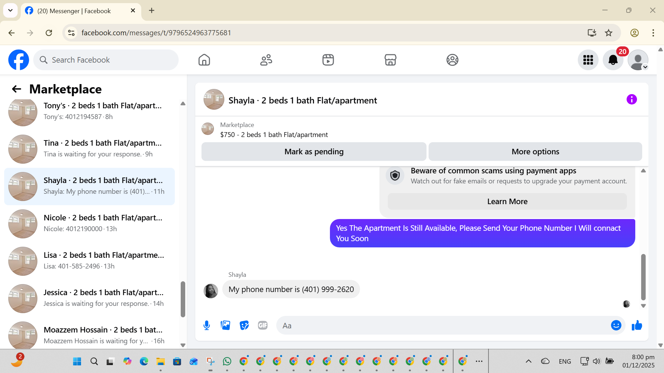Send a thumbs-up like
Image resolution: width=664 pixels, height=373 pixels.
[637, 325]
